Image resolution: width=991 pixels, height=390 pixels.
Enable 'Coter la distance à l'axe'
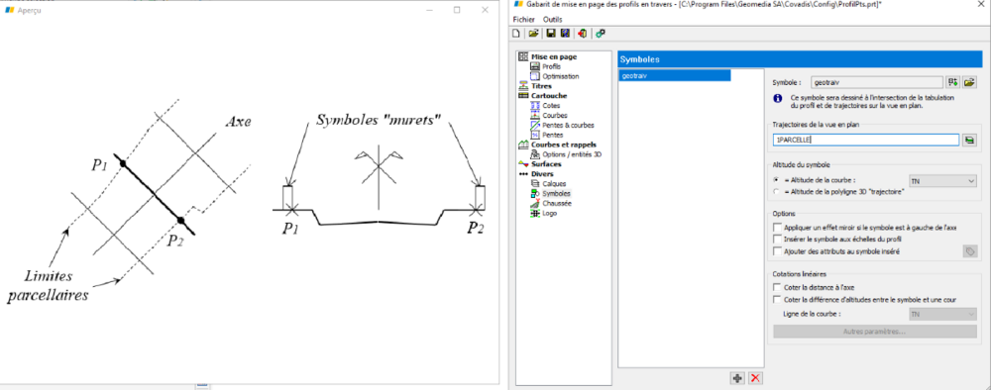coord(777,287)
